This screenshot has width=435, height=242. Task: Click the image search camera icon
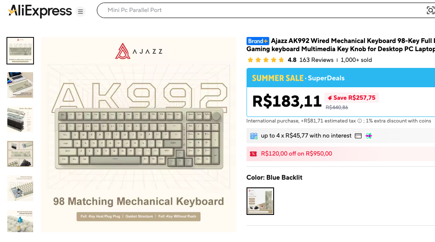[x=430, y=10]
